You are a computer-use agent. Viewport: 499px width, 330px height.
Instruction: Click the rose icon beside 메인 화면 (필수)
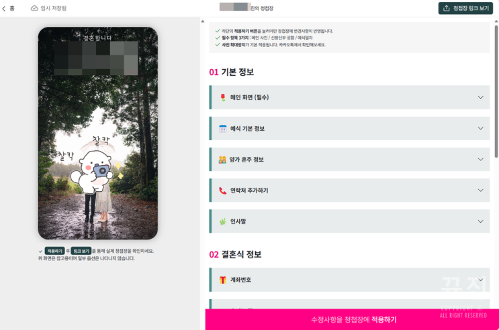pos(223,97)
